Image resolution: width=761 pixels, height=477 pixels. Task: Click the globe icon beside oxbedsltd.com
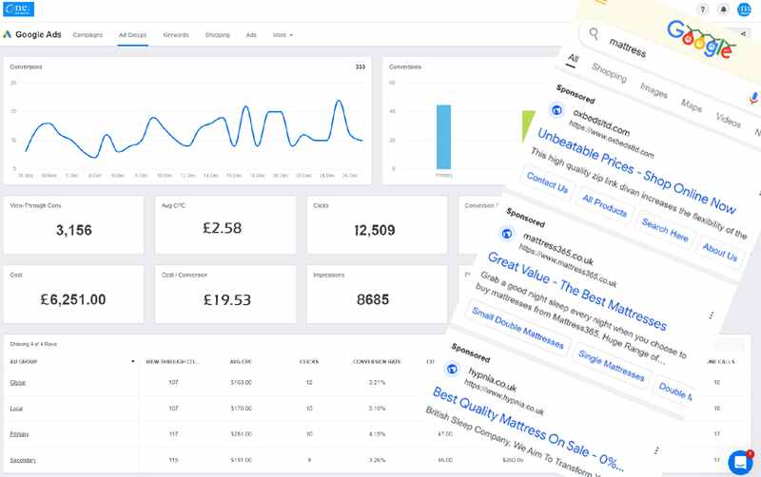[556, 110]
